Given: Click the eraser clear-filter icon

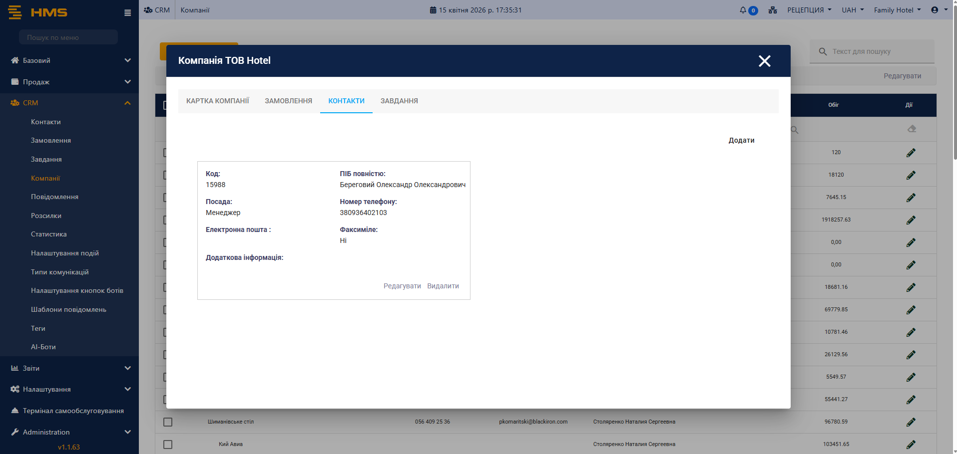Looking at the screenshot, I should click(912, 129).
